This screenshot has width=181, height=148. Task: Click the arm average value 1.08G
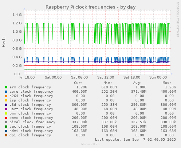(x=141, y=87)
